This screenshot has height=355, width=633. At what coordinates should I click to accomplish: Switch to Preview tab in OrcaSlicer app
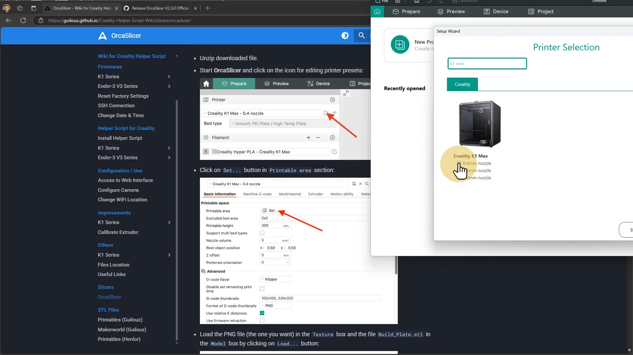coord(451,11)
